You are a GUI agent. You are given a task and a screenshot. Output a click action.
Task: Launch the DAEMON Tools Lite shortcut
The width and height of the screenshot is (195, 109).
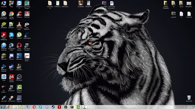(x=4, y=47)
